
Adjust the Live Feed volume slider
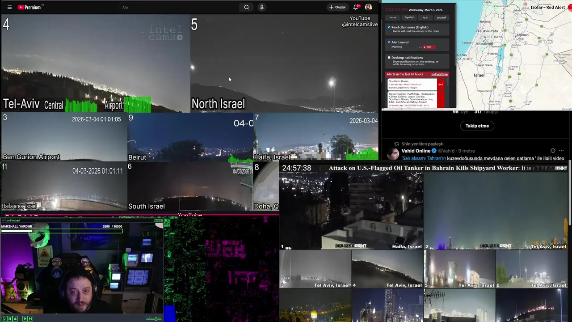pos(154,318)
